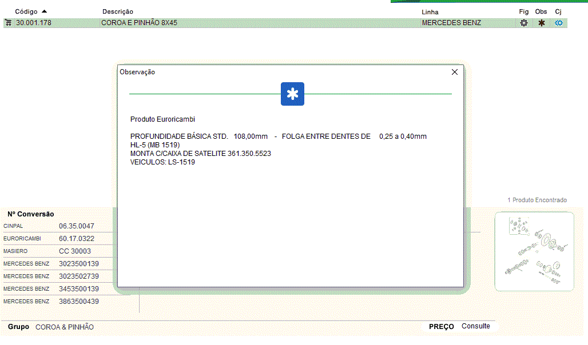Click the Linha column header
The width and height of the screenshot is (588, 345).
tap(430, 11)
